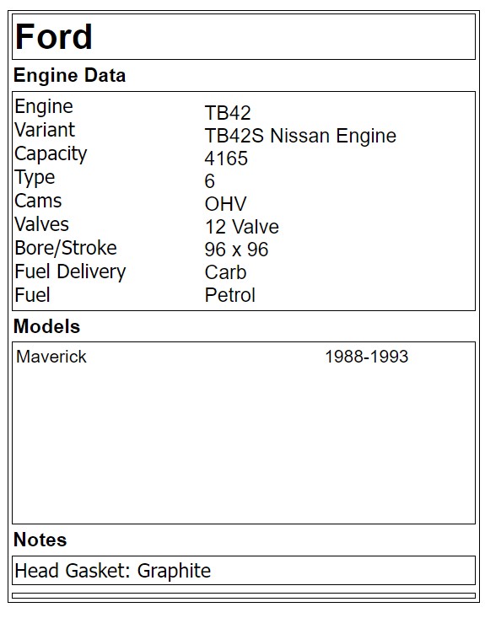This screenshot has width=485, height=618.
Task: Select the Maverick model entry
Action: pyautogui.click(x=51, y=357)
